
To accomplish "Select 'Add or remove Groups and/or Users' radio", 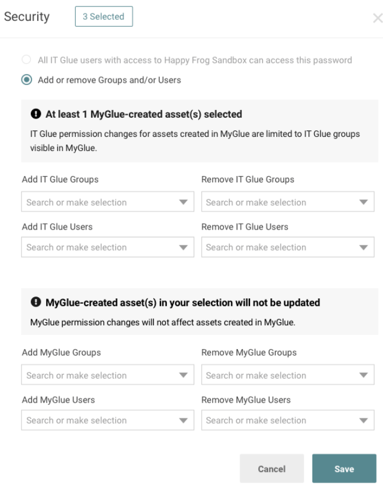I will (27, 80).
